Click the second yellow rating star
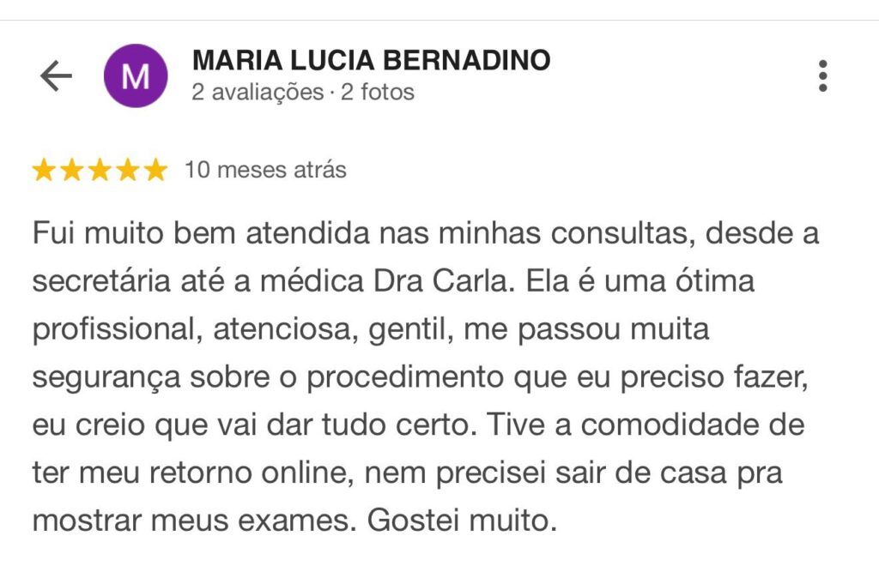The width and height of the screenshot is (879, 578). point(72,171)
